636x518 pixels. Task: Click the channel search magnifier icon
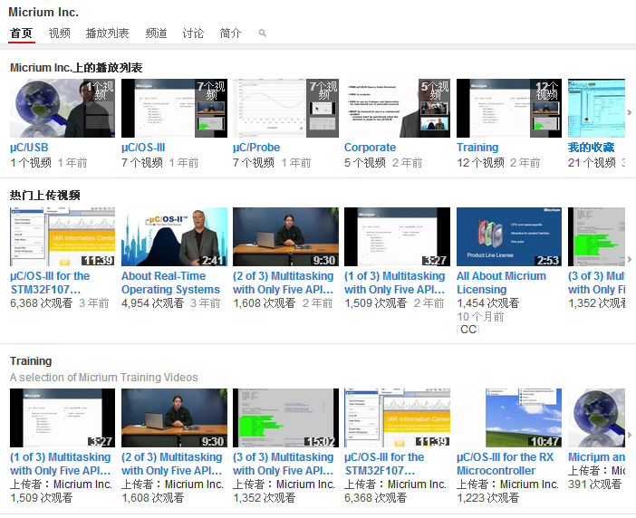coord(263,34)
